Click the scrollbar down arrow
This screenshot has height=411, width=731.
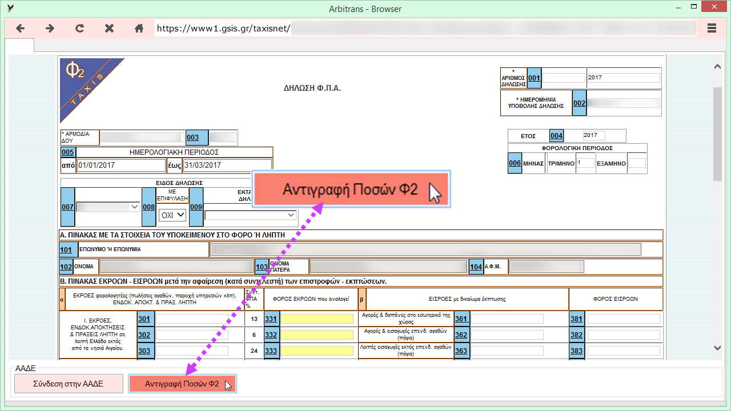click(x=718, y=348)
